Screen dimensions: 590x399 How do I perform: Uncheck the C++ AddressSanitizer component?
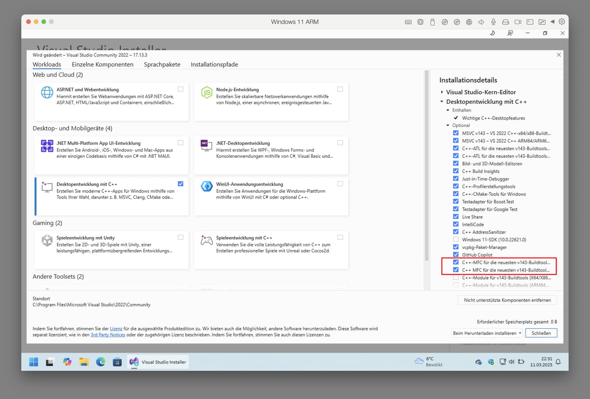click(456, 232)
